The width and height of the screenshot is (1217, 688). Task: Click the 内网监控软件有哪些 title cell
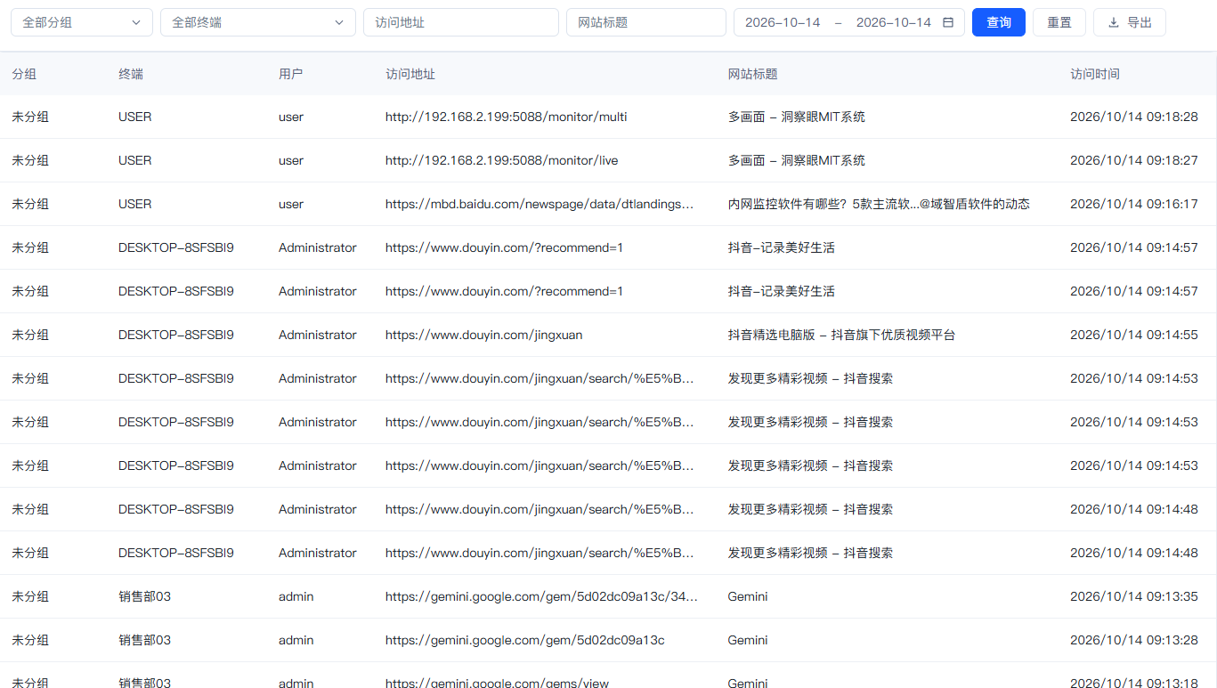879,204
